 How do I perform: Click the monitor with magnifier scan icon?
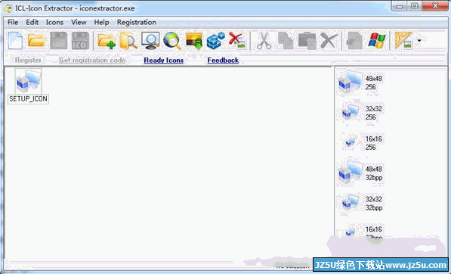pyautogui.click(x=150, y=41)
